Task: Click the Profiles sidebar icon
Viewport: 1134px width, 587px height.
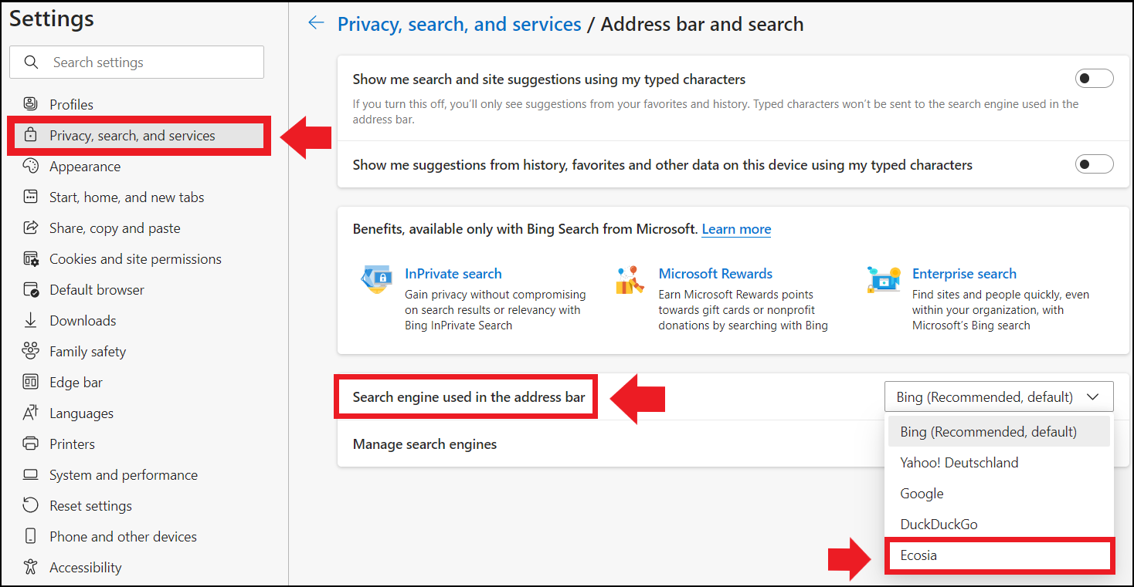Action: tap(30, 104)
